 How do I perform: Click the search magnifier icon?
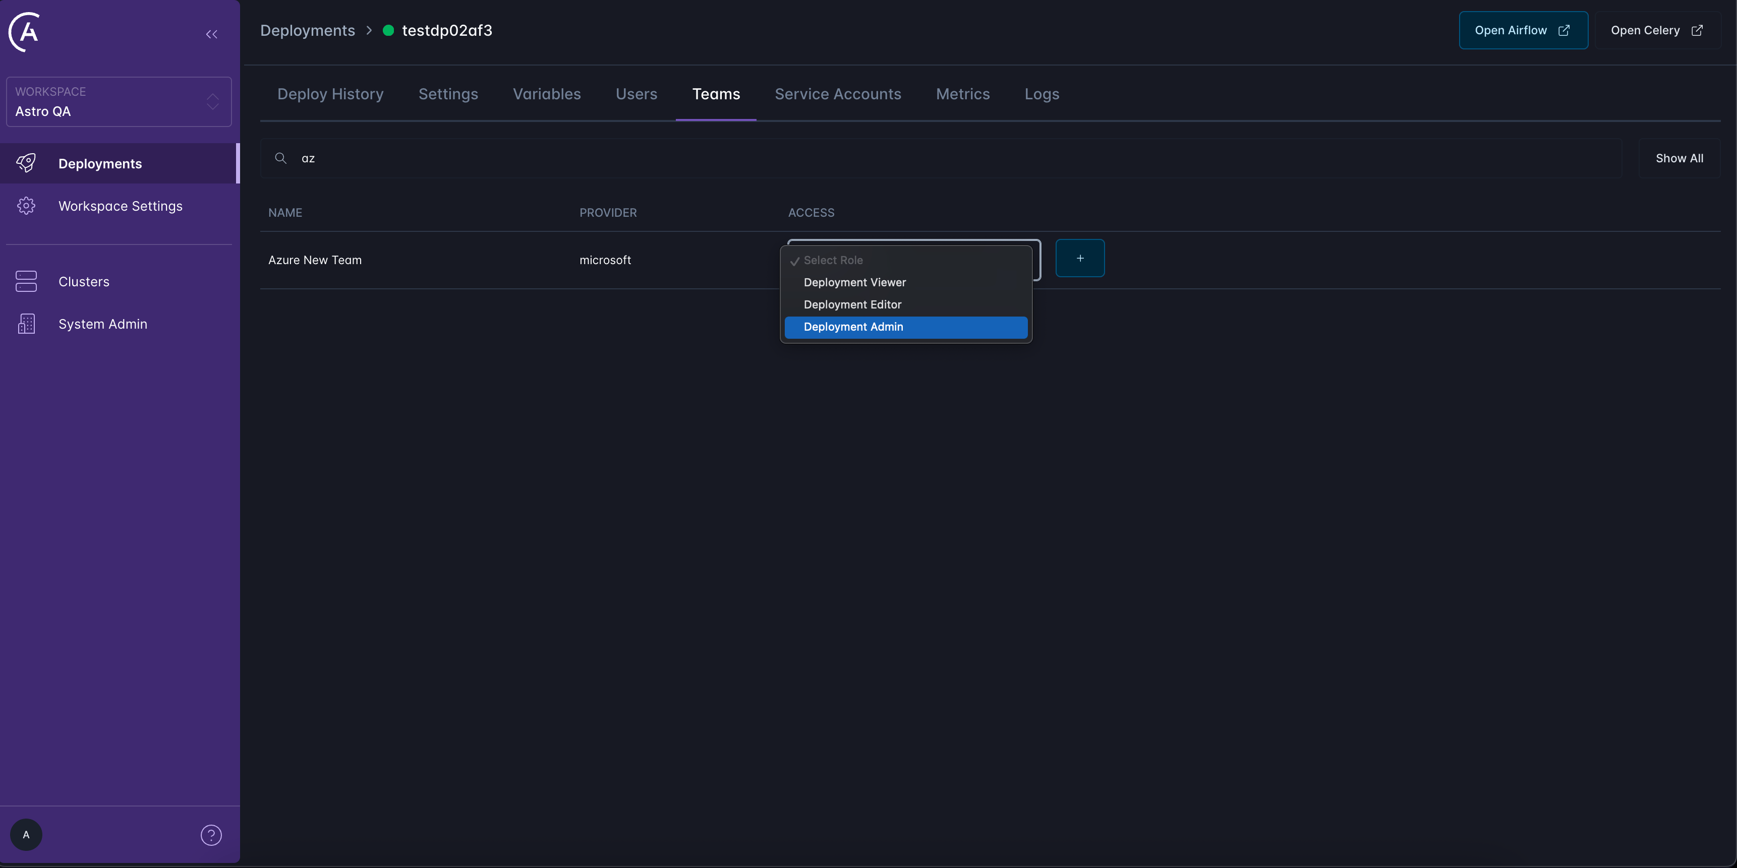point(280,158)
